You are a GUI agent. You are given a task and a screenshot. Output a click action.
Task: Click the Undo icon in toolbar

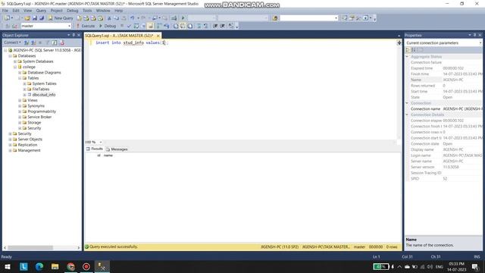[132, 18]
